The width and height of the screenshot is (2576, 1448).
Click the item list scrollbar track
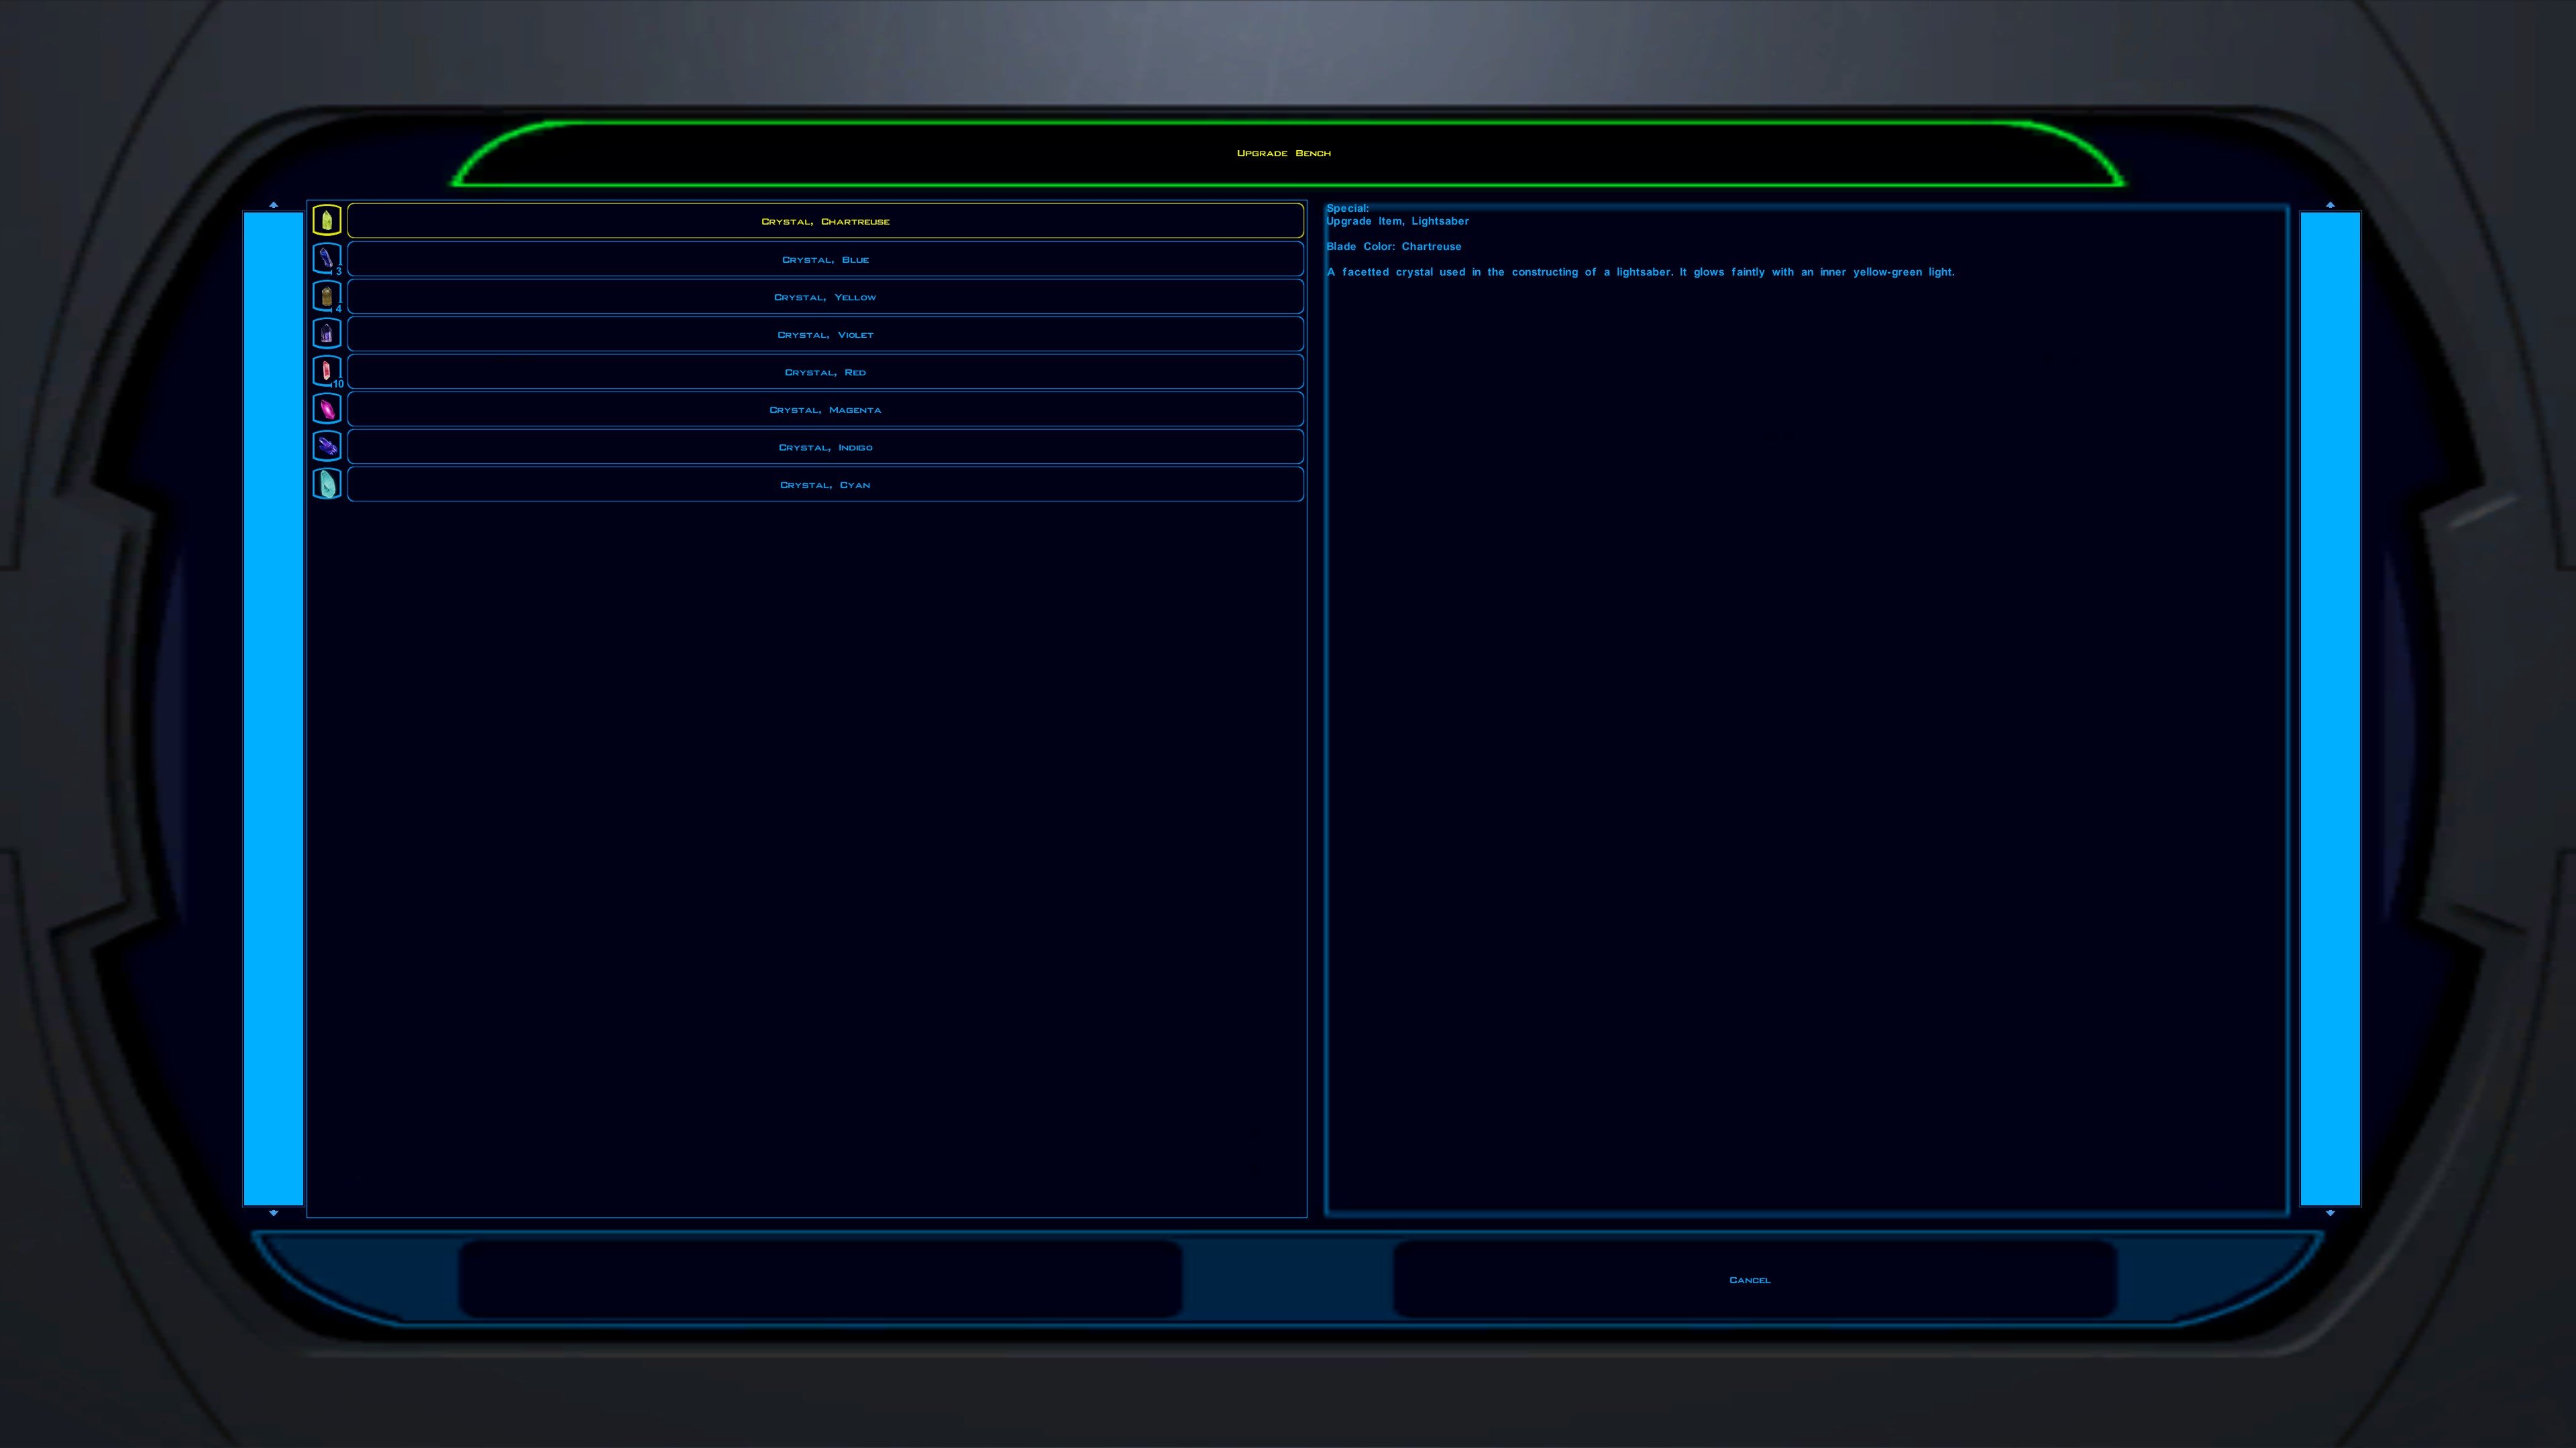pos(273,709)
